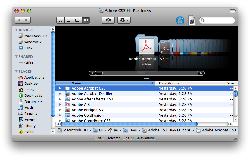
Task: Expand the Adobe ColdFusion folder
Action: [x=60, y=115]
